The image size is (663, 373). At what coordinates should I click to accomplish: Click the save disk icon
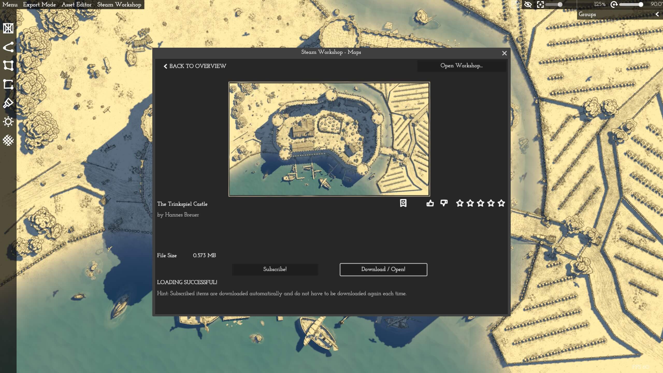(x=515, y=4)
